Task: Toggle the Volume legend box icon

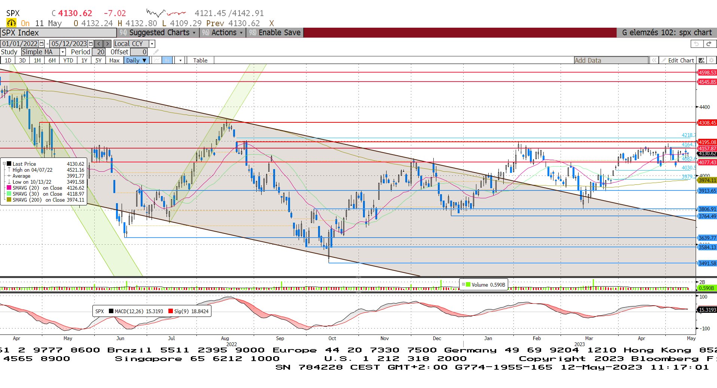Action: tap(463, 285)
